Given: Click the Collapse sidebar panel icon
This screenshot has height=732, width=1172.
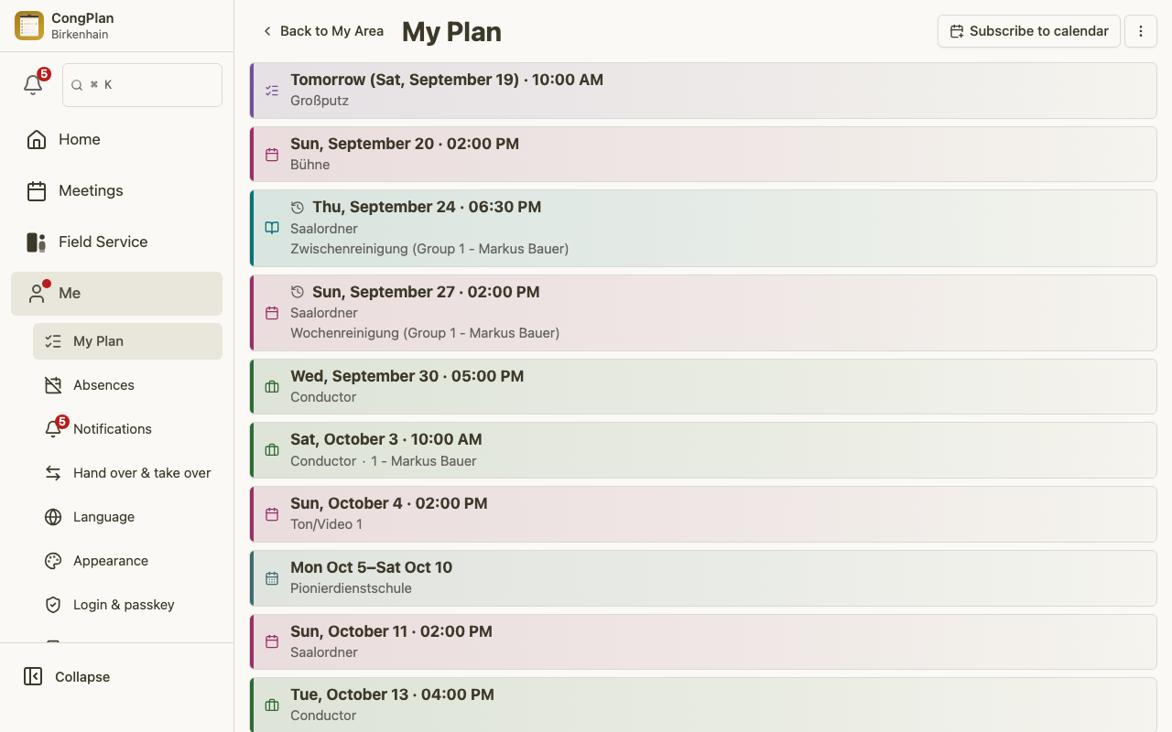Looking at the screenshot, I should tap(33, 676).
